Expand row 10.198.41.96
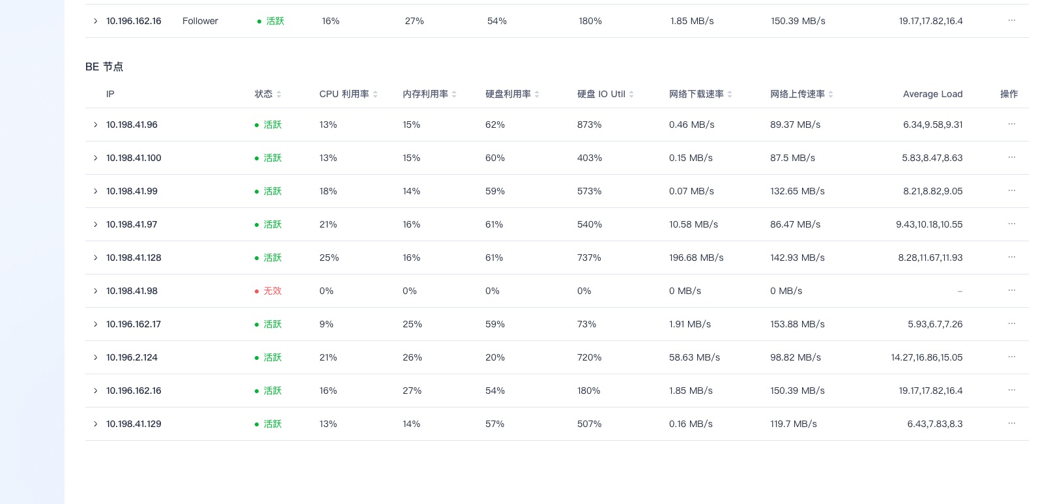Image resolution: width=1049 pixels, height=504 pixels. [95, 125]
